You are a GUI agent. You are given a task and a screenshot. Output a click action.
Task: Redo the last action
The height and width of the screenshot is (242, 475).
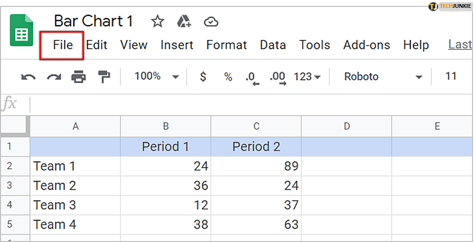53,76
